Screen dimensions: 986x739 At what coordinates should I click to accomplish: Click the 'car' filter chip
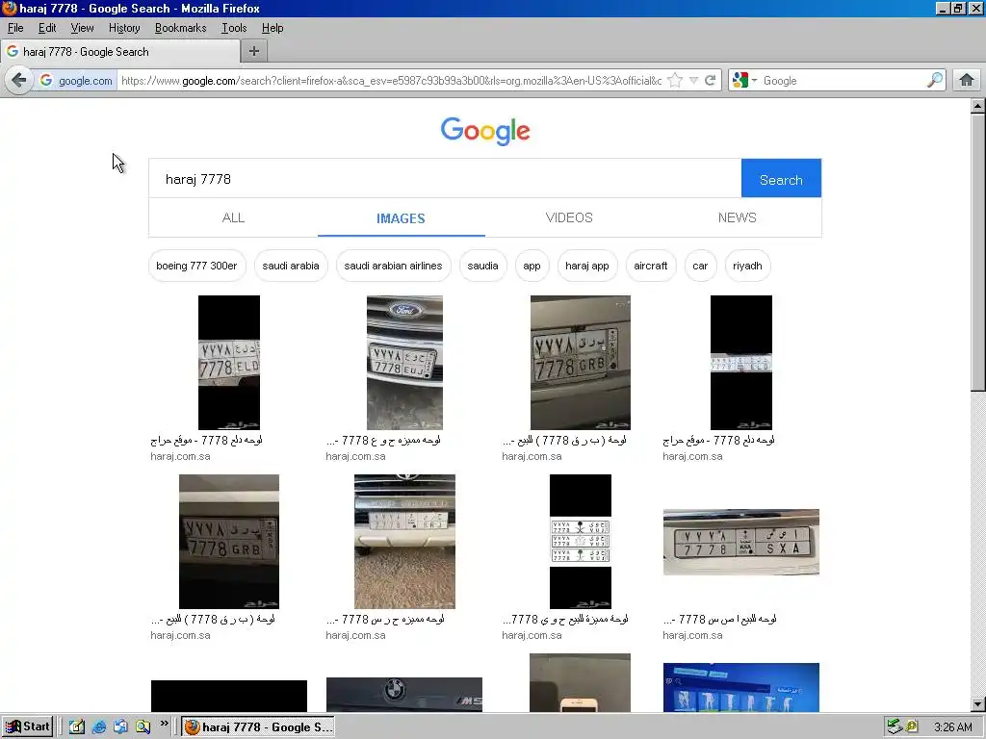tap(701, 266)
